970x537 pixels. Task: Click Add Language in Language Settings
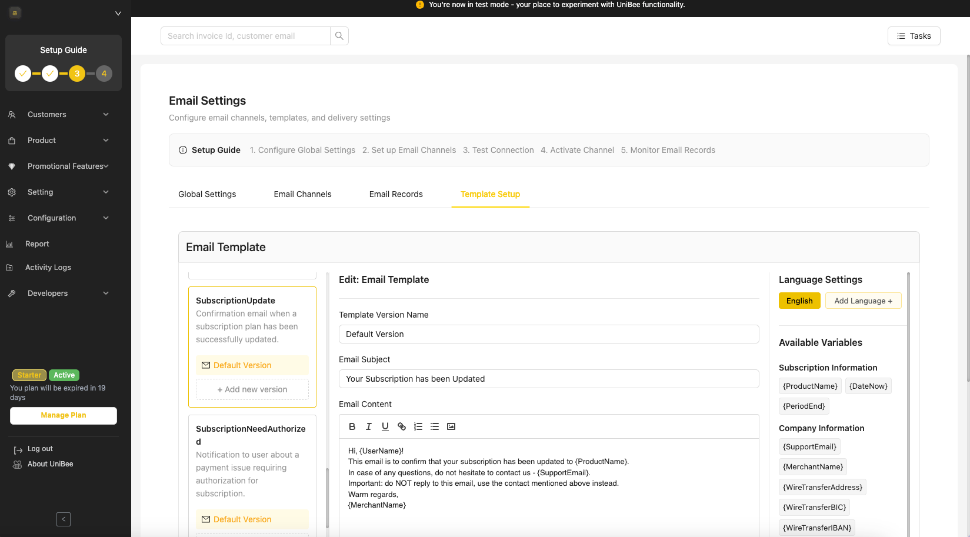tap(863, 301)
